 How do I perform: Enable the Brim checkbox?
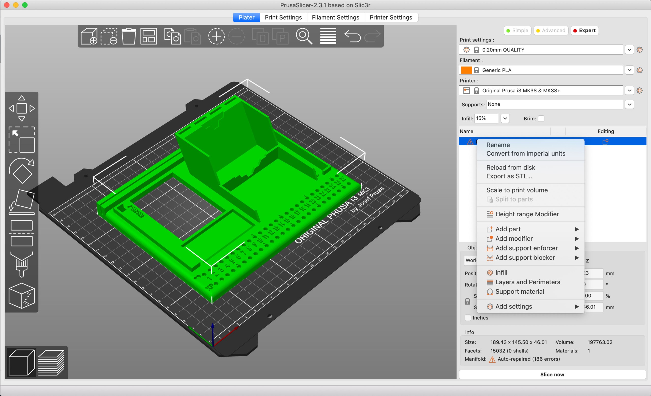pos(541,118)
